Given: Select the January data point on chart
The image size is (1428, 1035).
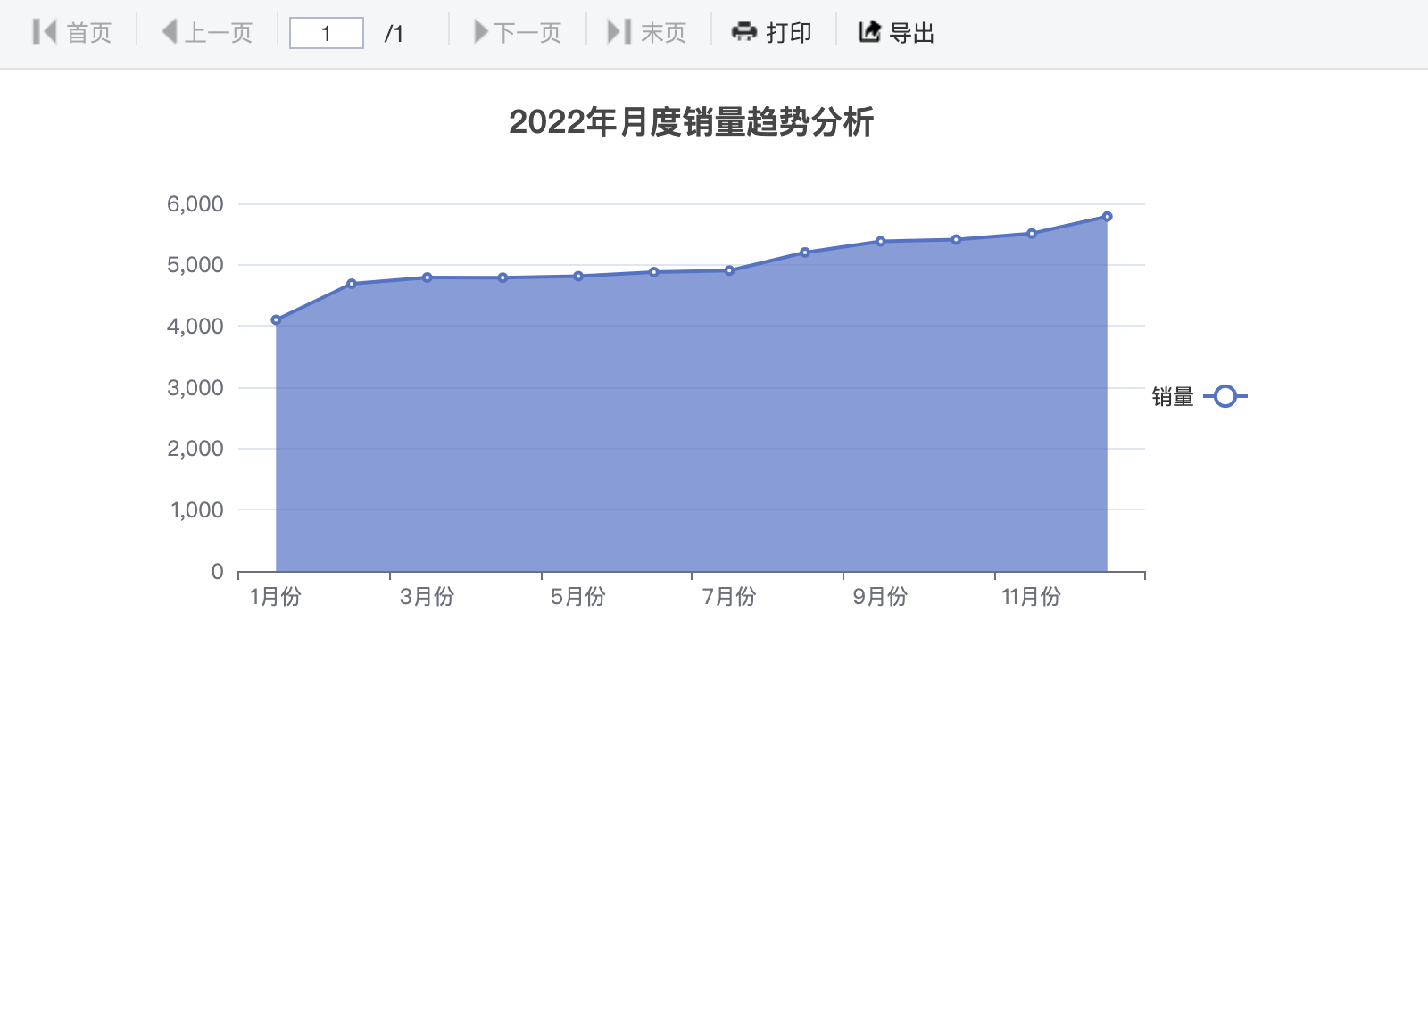Looking at the screenshot, I should (x=276, y=320).
